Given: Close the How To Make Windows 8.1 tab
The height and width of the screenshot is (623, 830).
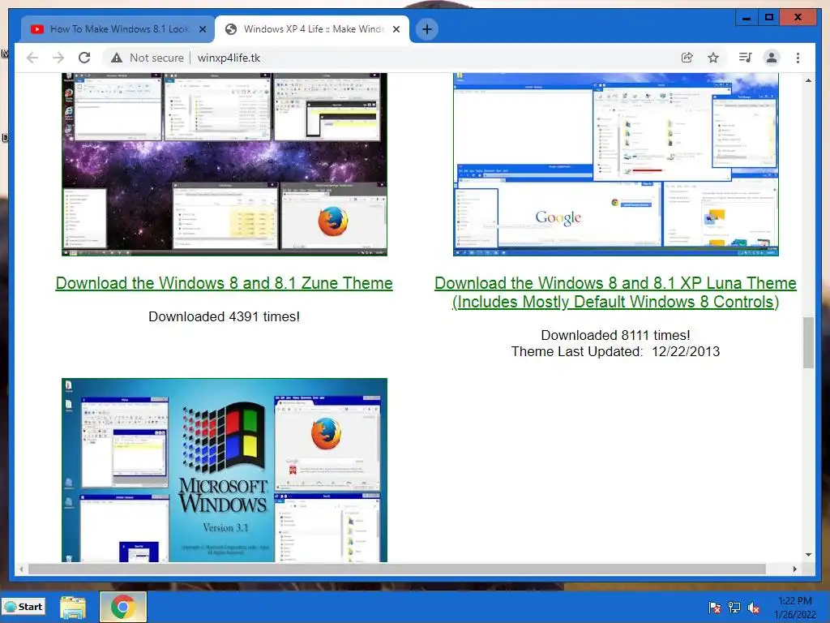Looking at the screenshot, I should [x=202, y=29].
